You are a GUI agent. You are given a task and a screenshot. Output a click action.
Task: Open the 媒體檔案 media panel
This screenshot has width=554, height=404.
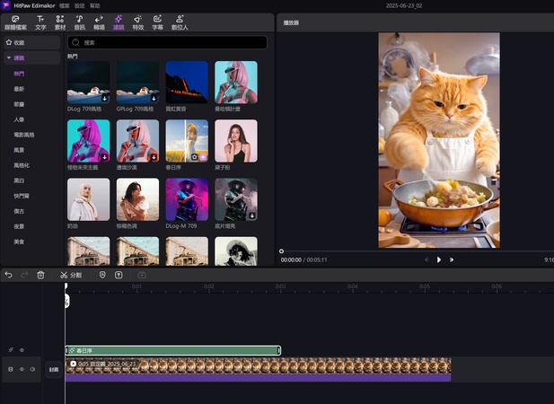click(14, 22)
